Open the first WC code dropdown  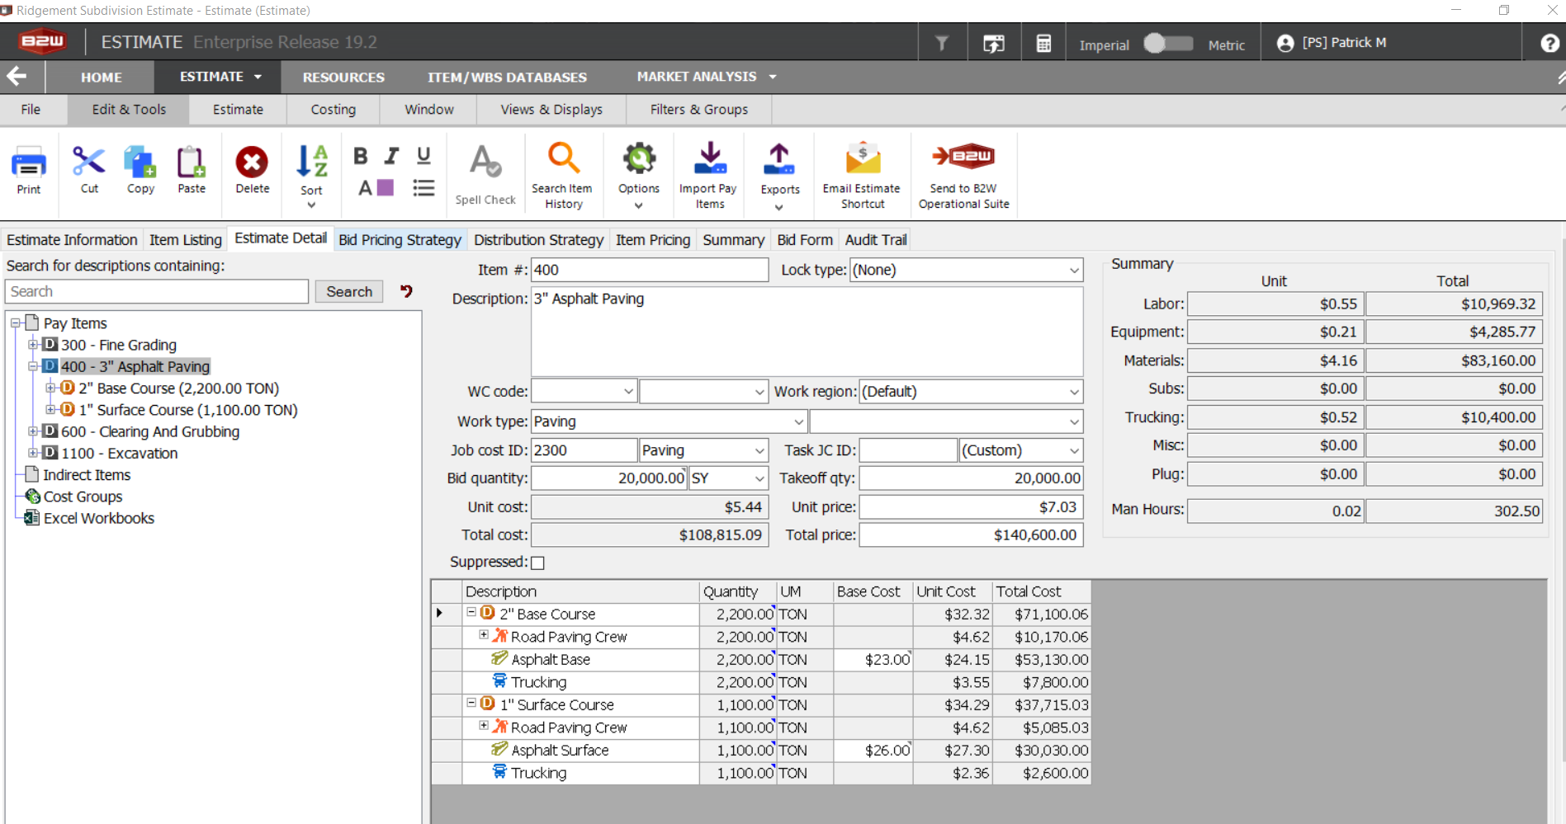(628, 392)
